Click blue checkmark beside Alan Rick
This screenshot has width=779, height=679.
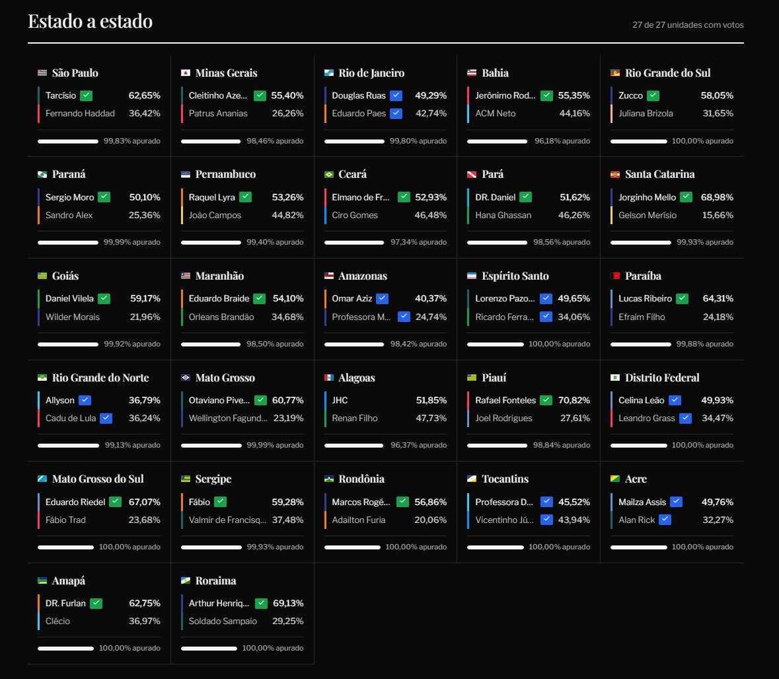(x=665, y=520)
